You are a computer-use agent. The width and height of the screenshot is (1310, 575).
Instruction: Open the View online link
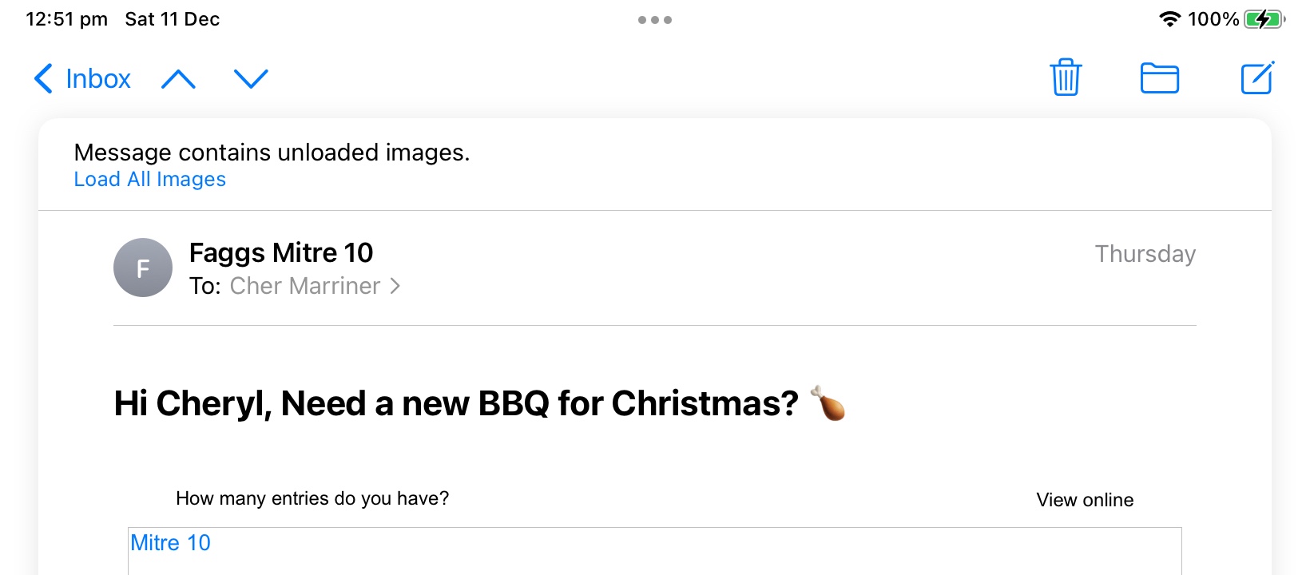1085,500
